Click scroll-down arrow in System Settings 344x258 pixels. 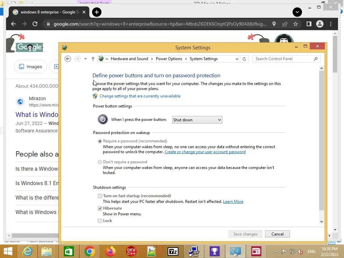(x=321, y=222)
